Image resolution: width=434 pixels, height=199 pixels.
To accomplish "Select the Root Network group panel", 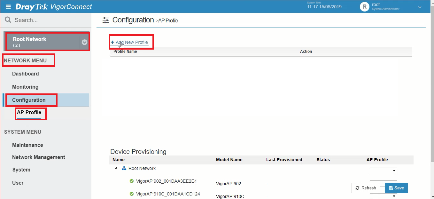I will (x=46, y=42).
